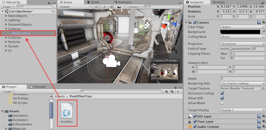Viewport: 266px width, 130px height.
Task: Click the Near clipping plane field
Action: point(247,54)
